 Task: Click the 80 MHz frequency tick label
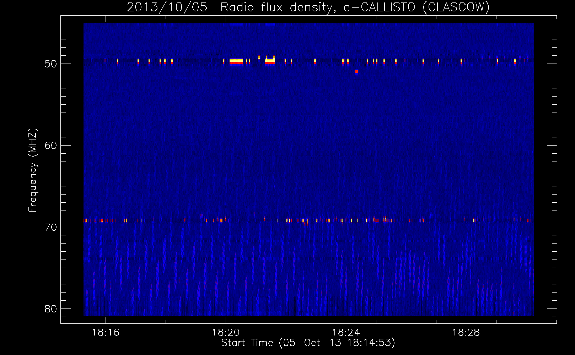(x=51, y=309)
